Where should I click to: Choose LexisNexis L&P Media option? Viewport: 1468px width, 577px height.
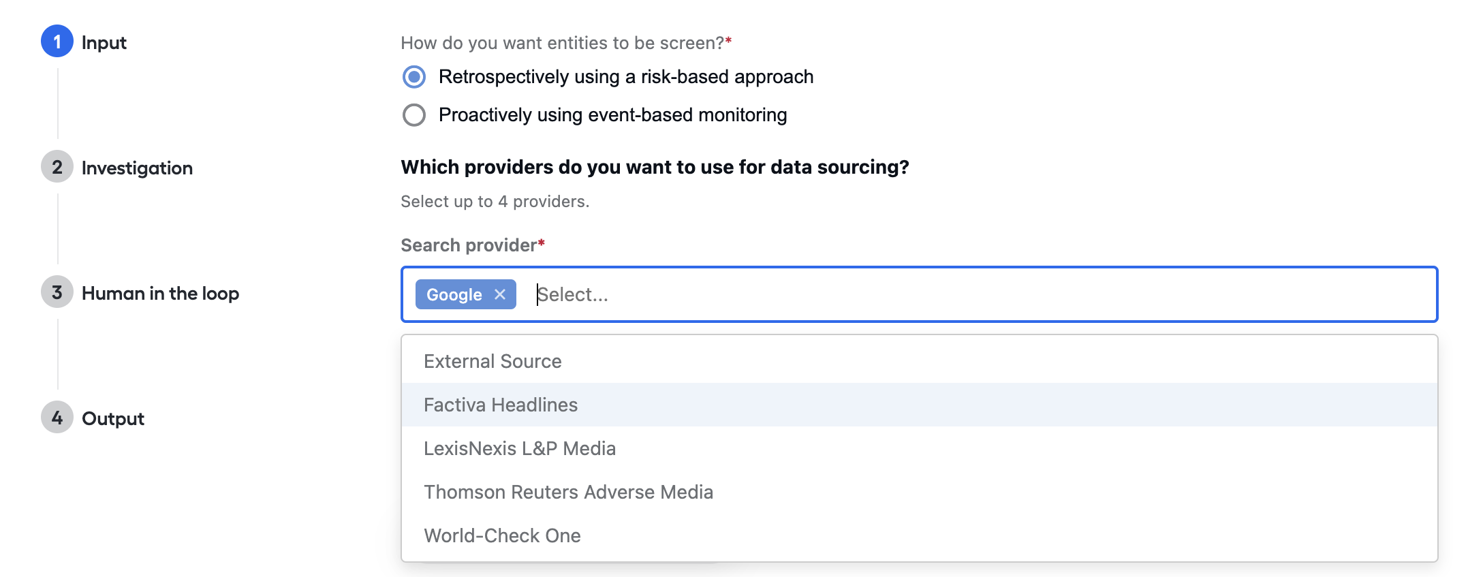(920, 448)
